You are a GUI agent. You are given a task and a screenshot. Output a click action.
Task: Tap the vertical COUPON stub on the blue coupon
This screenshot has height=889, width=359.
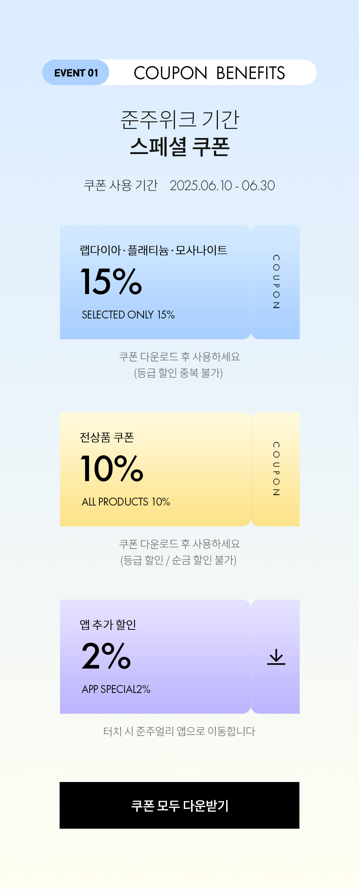276,282
